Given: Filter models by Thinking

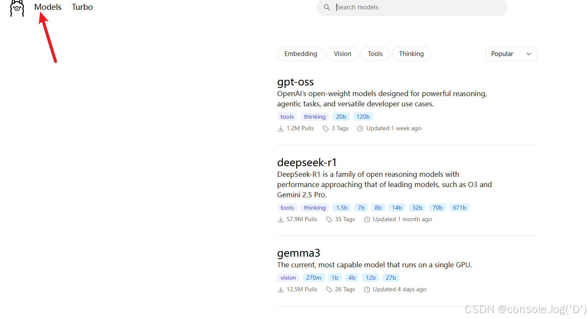Looking at the screenshot, I should (412, 54).
